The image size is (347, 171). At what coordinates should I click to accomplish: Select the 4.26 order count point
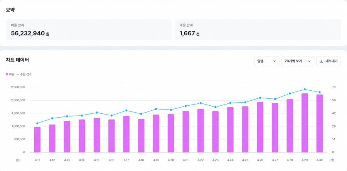(x=260, y=98)
